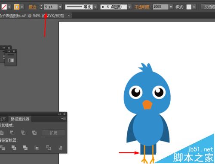Click the 5 点圆形 brush definition box
The width and height of the screenshot is (215, 164).
point(114,7)
